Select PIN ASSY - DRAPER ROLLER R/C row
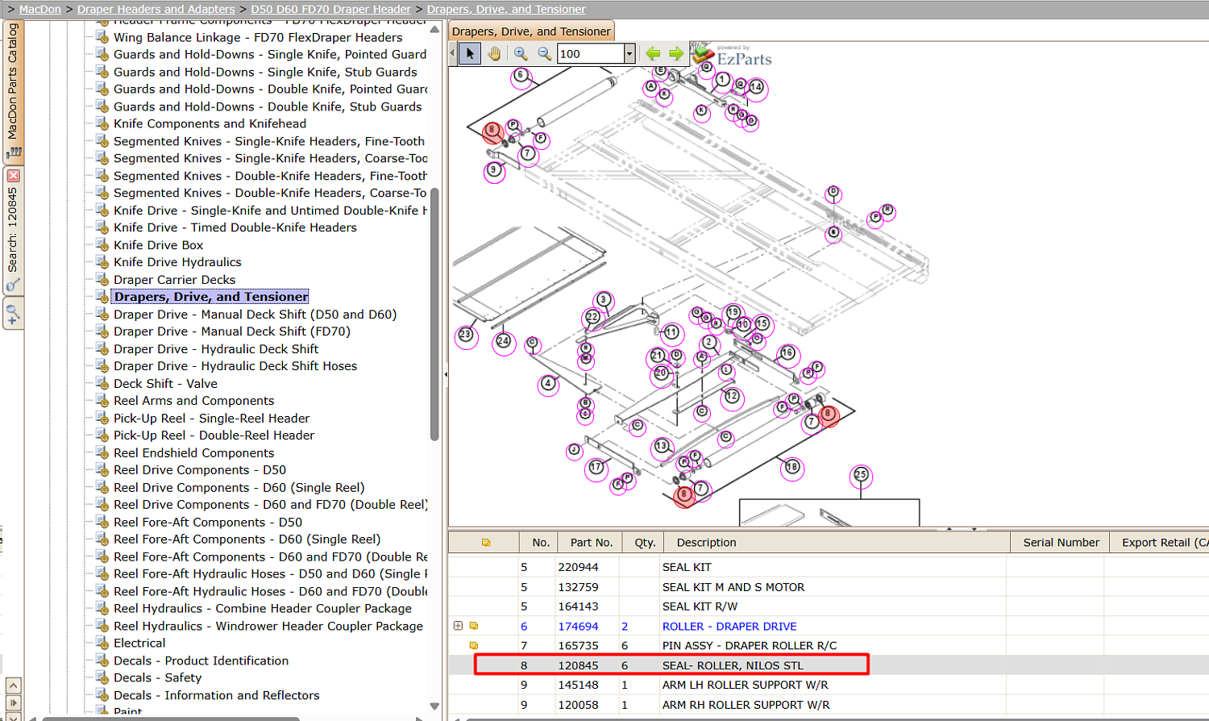Viewport: 1209px width, 721px height. pos(829,645)
